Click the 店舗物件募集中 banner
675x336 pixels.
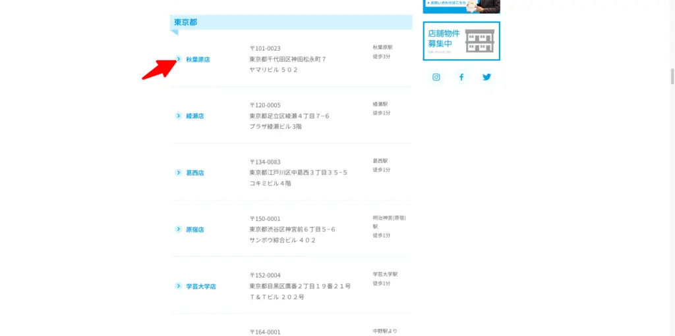tap(461, 41)
